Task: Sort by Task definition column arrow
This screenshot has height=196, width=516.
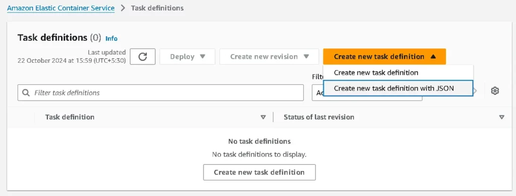Action: pos(263,117)
